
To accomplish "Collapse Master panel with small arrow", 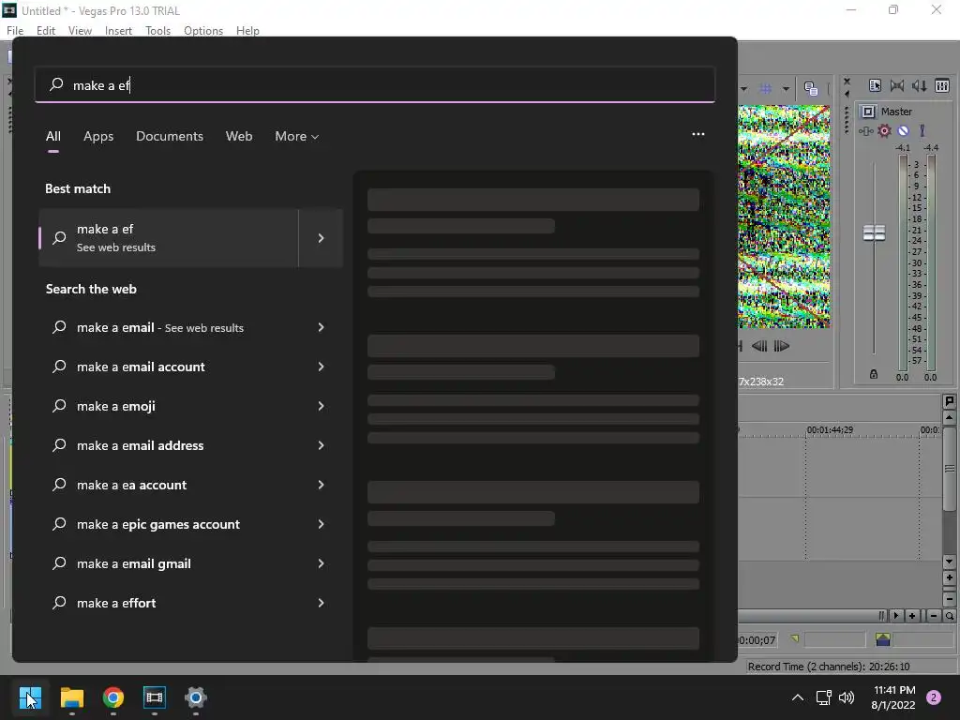I will click(x=847, y=94).
